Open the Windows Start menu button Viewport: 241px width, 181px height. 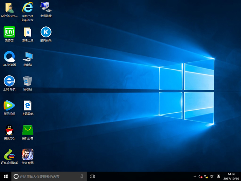6,176
